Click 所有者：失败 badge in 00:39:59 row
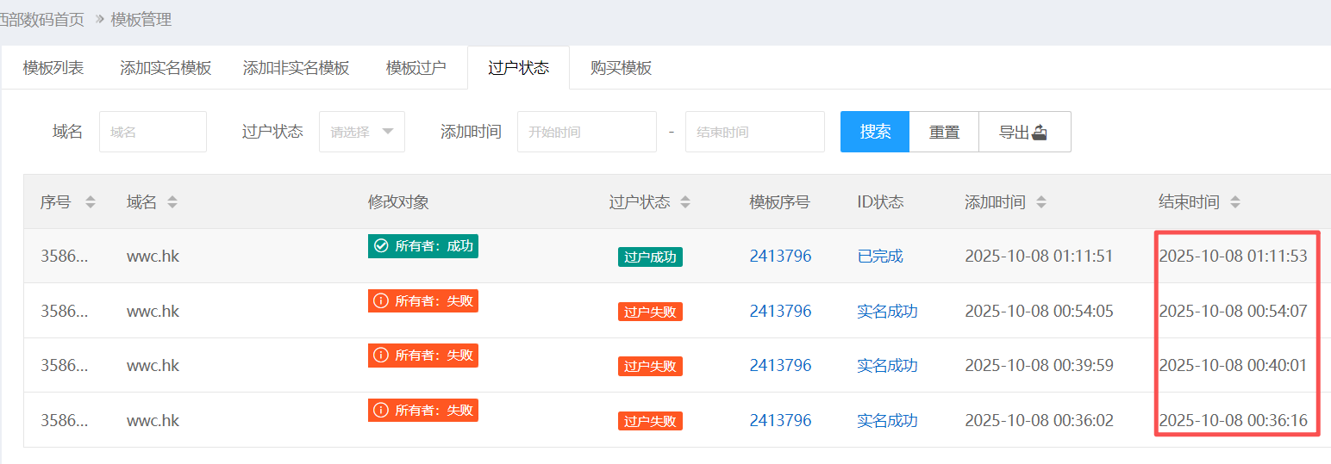 click(x=423, y=356)
